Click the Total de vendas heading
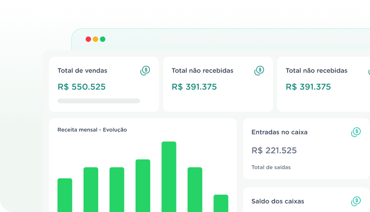 (x=83, y=70)
